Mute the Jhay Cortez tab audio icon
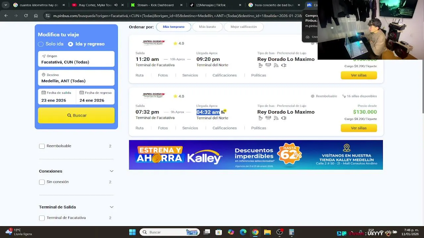The image size is (424, 238). pyautogui.click(x=116, y=5)
